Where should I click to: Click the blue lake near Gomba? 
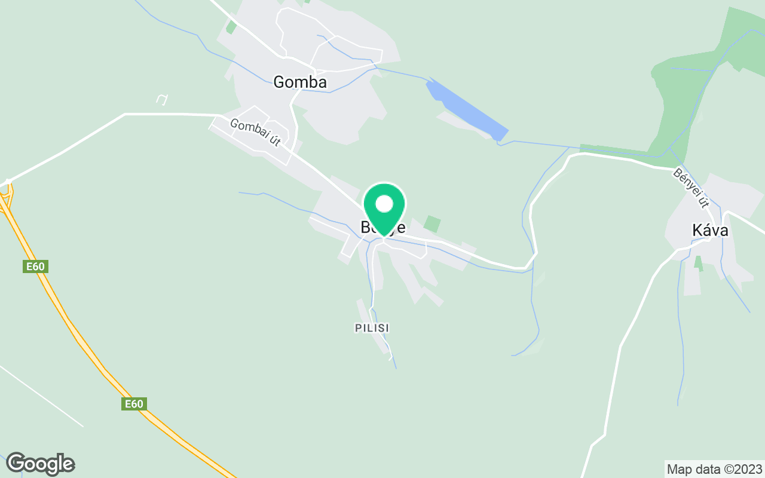[467, 111]
